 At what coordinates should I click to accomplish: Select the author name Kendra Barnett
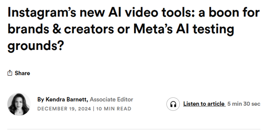coord(66,100)
